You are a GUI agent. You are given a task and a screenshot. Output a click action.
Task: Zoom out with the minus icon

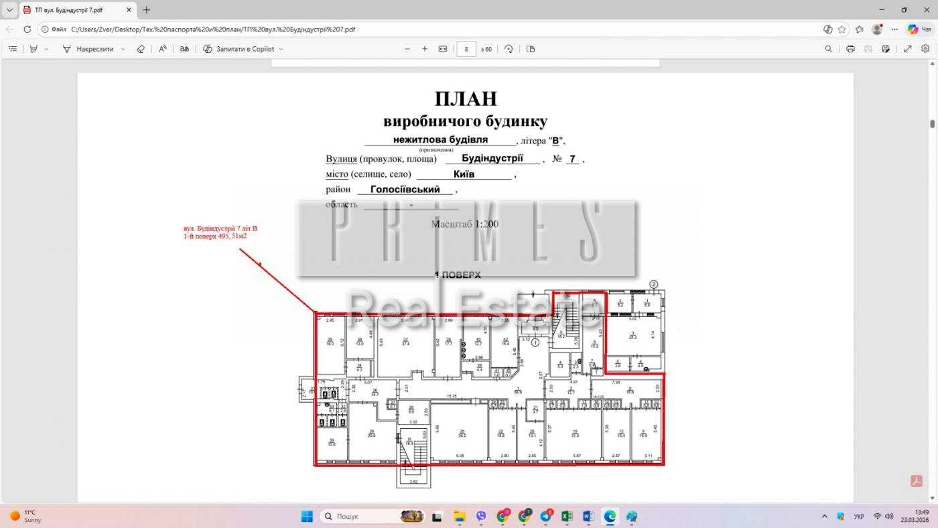pyautogui.click(x=407, y=49)
